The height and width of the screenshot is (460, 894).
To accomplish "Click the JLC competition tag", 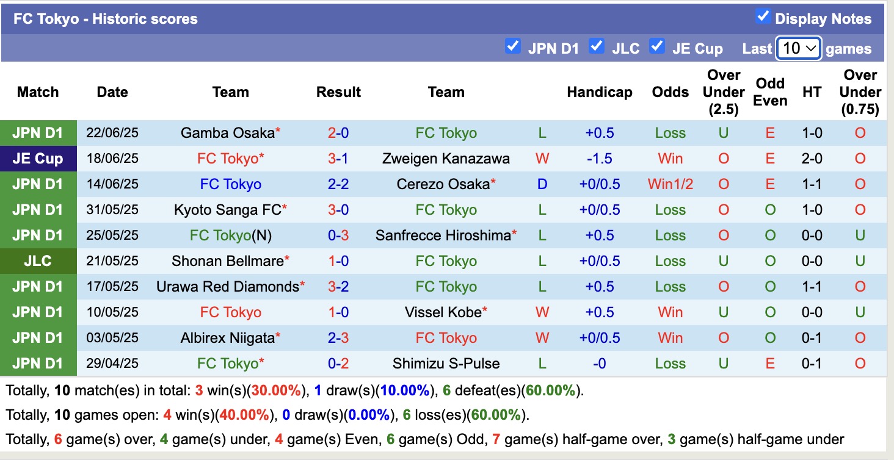I will coord(38,261).
